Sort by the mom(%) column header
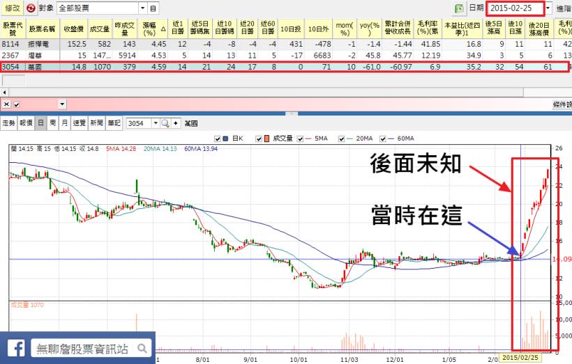The image size is (572, 364). click(x=345, y=29)
